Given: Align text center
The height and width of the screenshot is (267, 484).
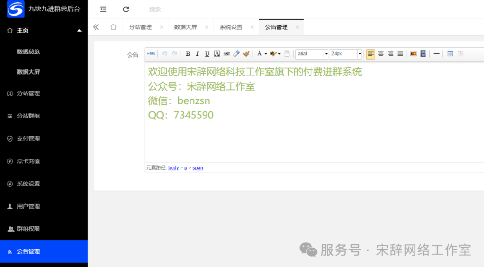Looking at the screenshot, I should (380, 54).
